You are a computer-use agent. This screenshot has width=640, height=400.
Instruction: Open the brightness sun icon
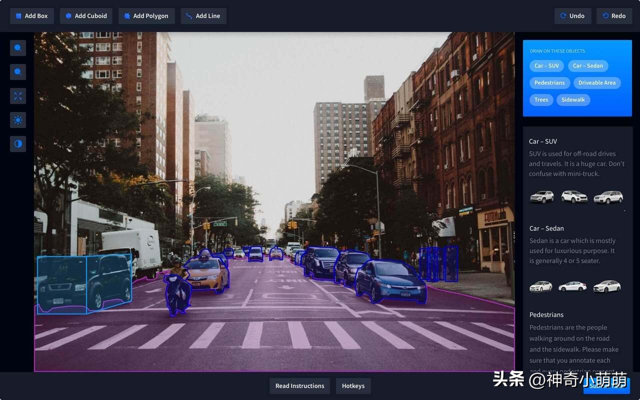pos(18,120)
